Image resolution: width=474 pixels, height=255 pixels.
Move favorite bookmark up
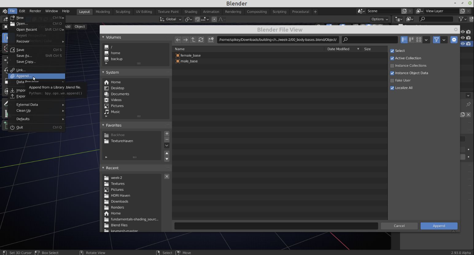[167, 153]
